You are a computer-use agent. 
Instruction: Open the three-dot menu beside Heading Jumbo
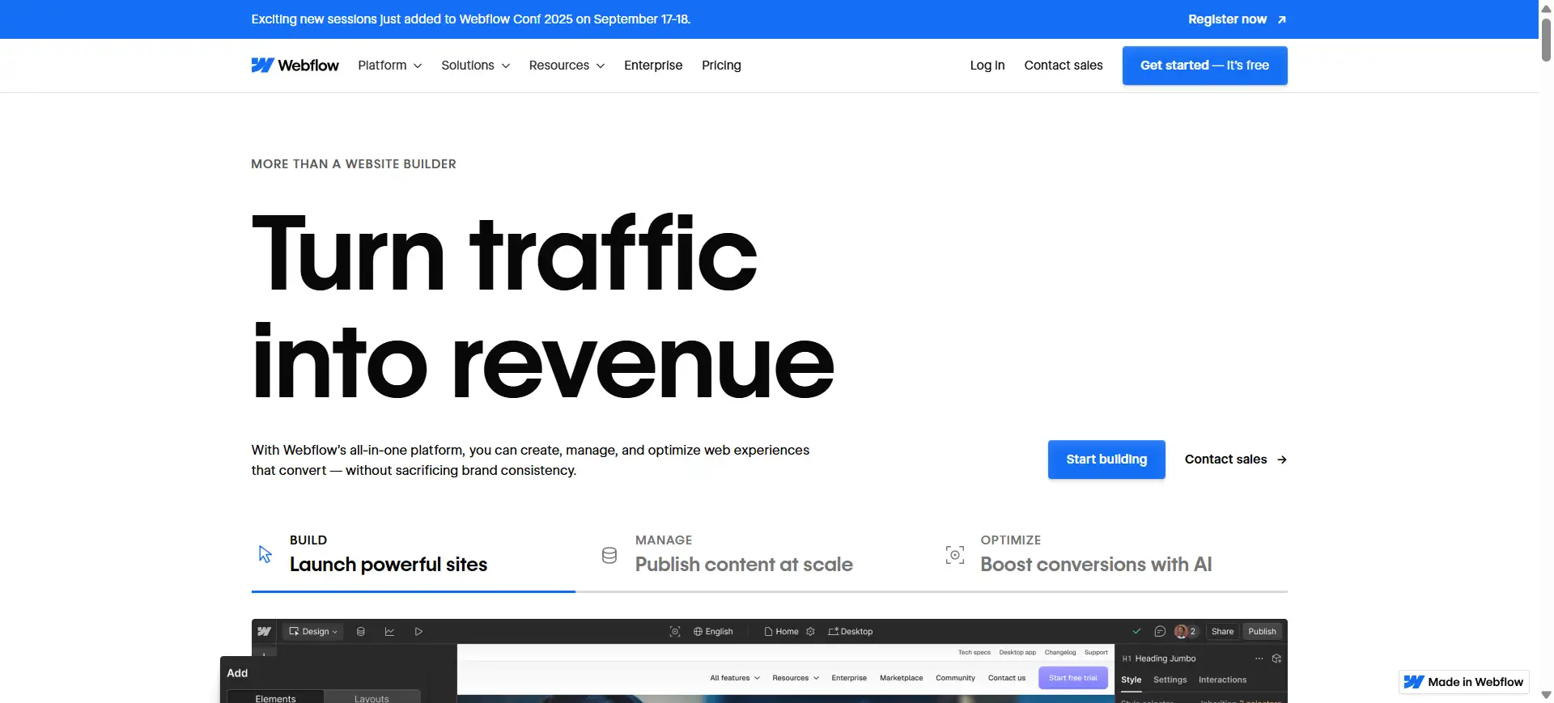tap(1259, 659)
